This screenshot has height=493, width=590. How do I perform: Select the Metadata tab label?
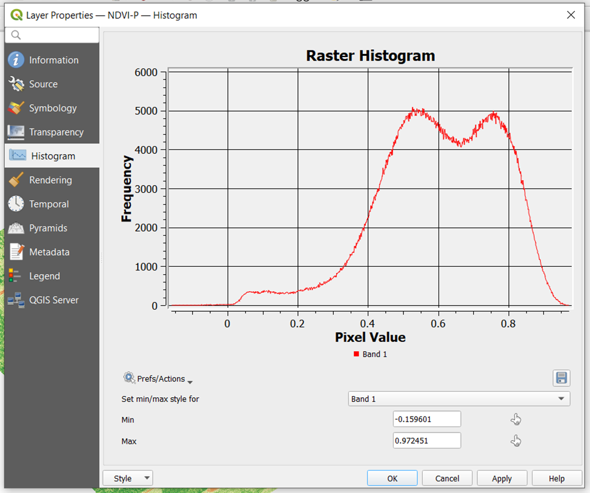pos(49,252)
